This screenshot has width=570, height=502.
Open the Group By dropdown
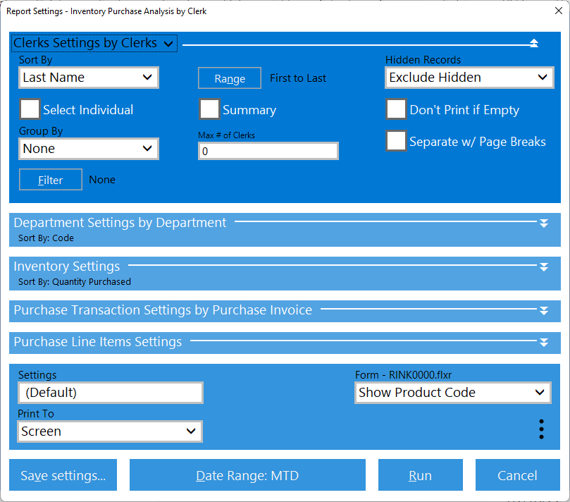point(89,149)
